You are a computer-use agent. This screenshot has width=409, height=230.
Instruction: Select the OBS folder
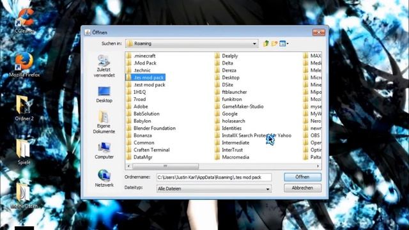(312, 135)
